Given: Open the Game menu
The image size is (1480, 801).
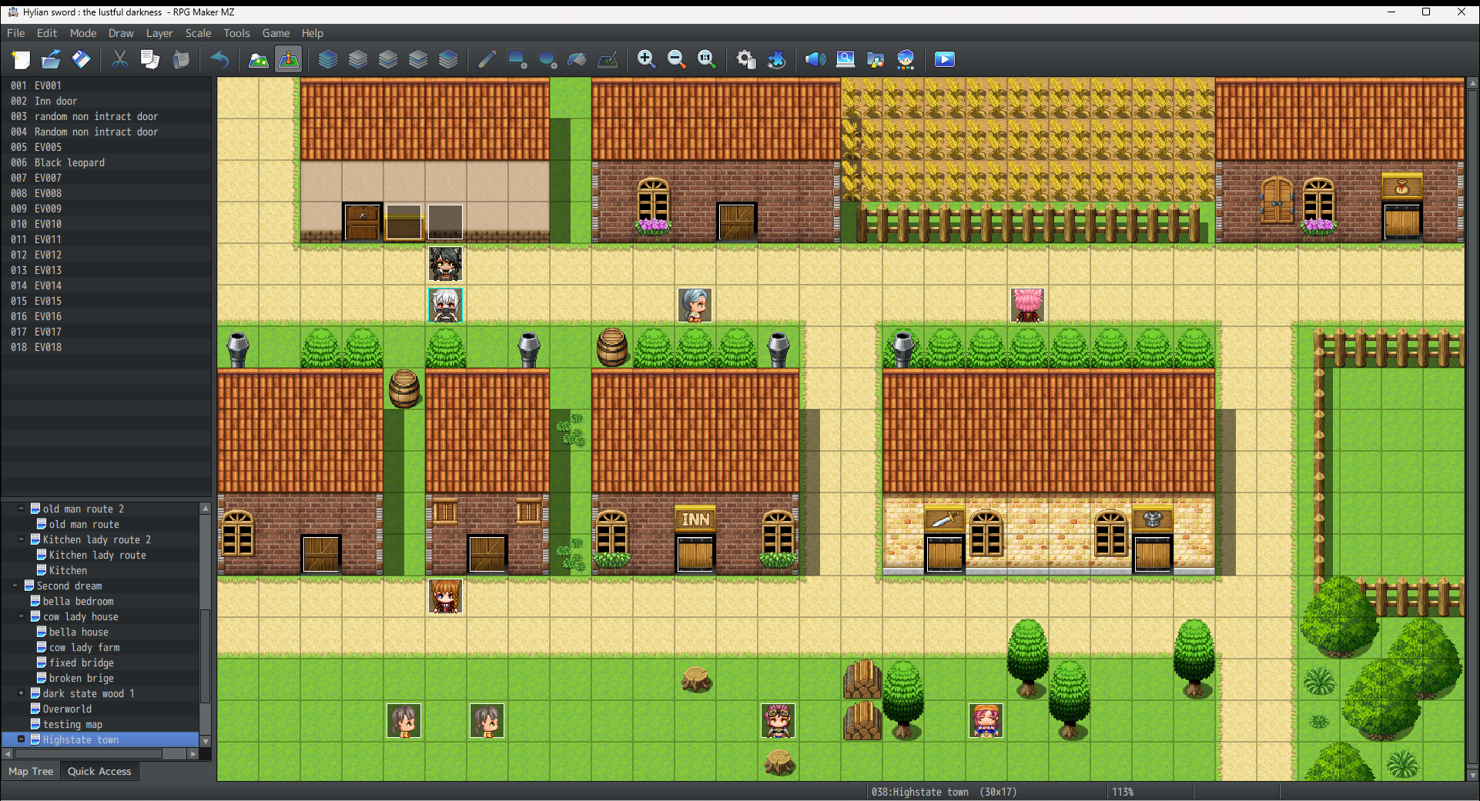Looking at the screenshot, I should click(x=275, y=33).
